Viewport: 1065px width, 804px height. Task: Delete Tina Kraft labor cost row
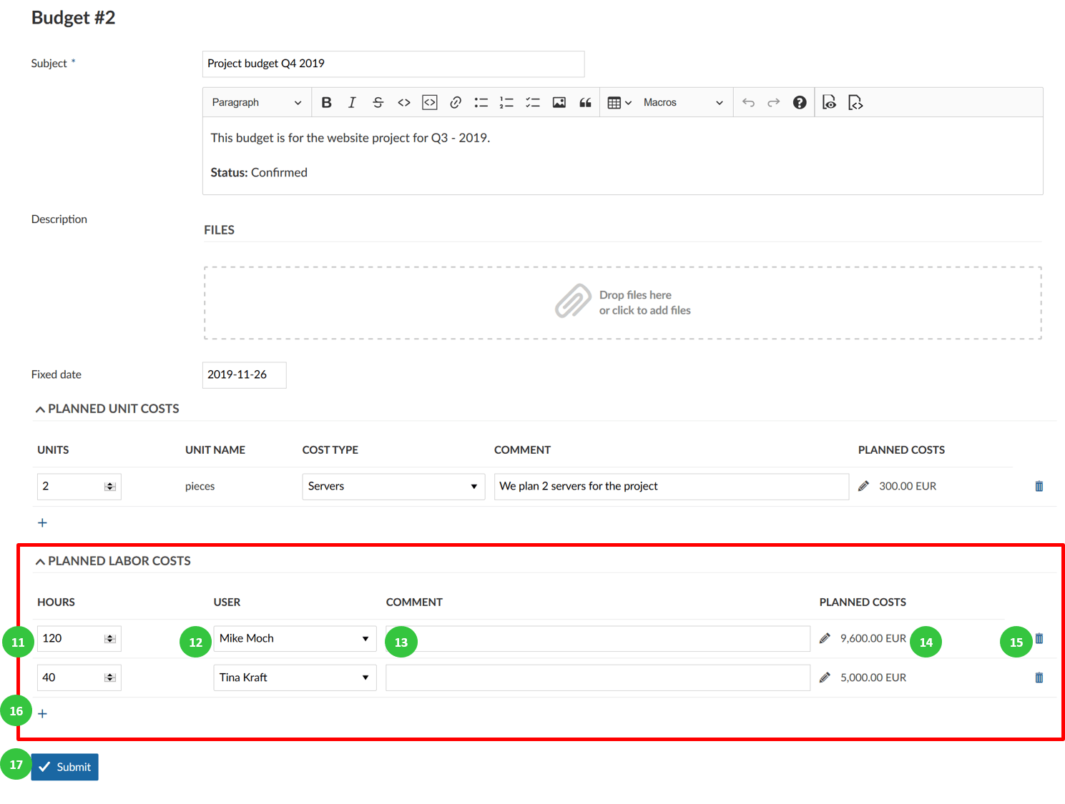click(x=1039, y=678)
